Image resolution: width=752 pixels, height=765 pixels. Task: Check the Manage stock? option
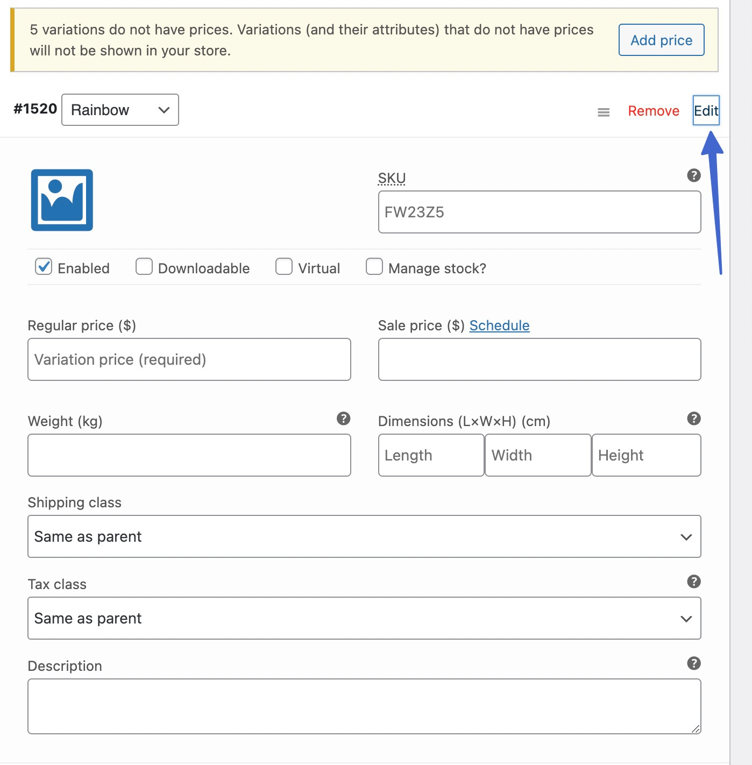pyautogui.click(x=374, y=267)
